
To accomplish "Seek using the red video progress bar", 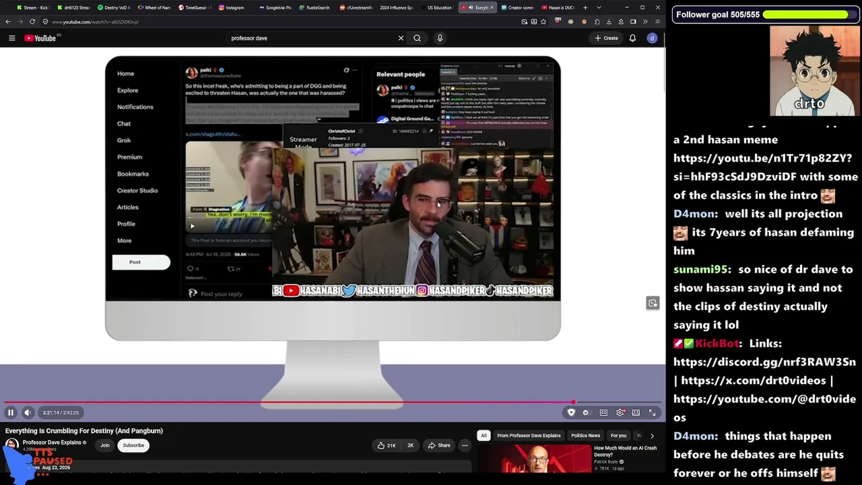I will tap(332, 402).
